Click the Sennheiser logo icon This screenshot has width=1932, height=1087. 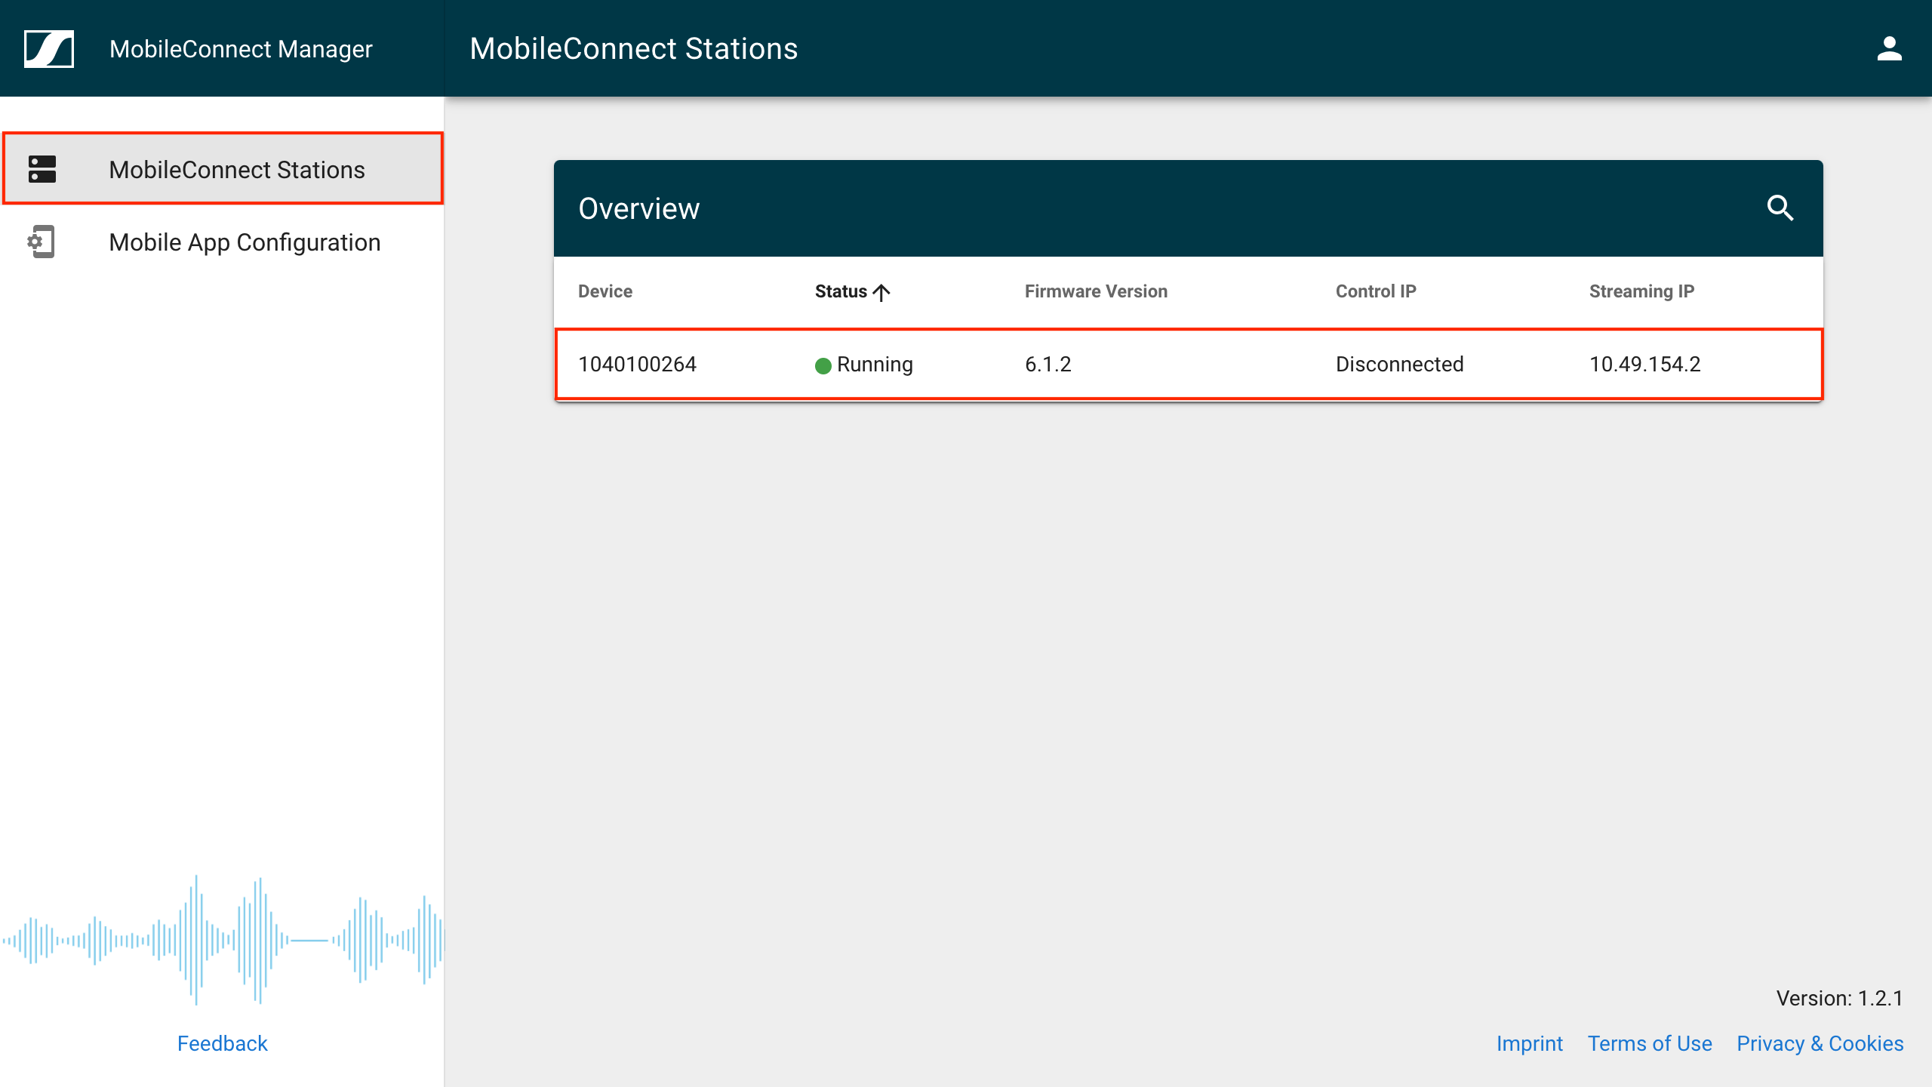(x=49, y=49)
